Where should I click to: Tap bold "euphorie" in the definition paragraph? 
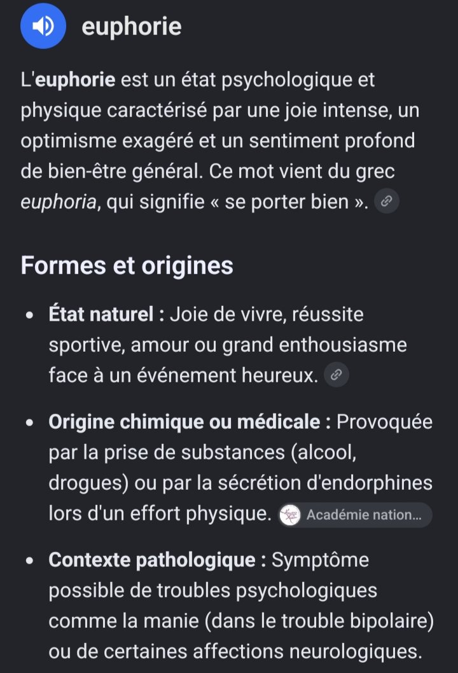point(75,80)
